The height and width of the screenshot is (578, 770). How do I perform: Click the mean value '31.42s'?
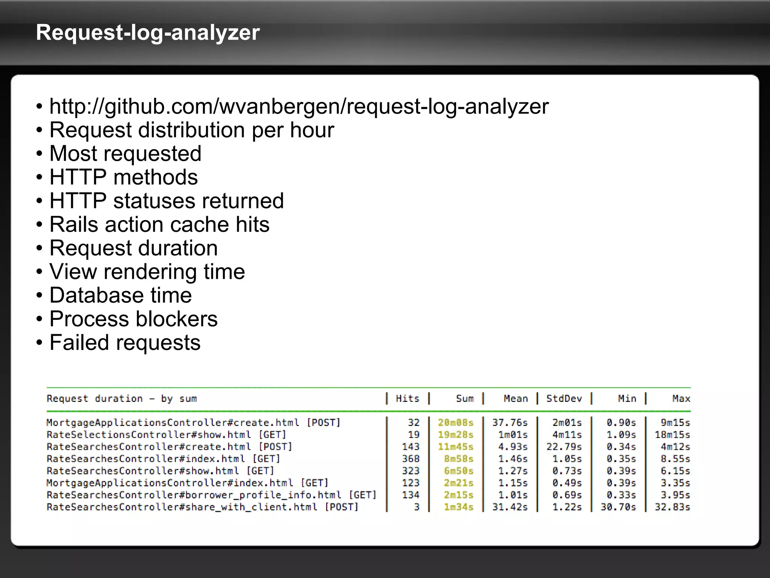(x=510, y=507)
